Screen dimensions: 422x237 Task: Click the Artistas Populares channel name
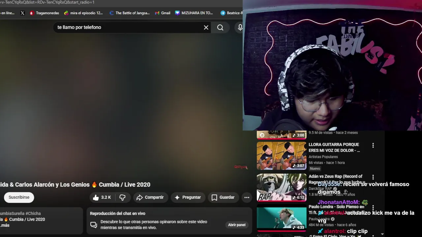[x=323, y=157]
